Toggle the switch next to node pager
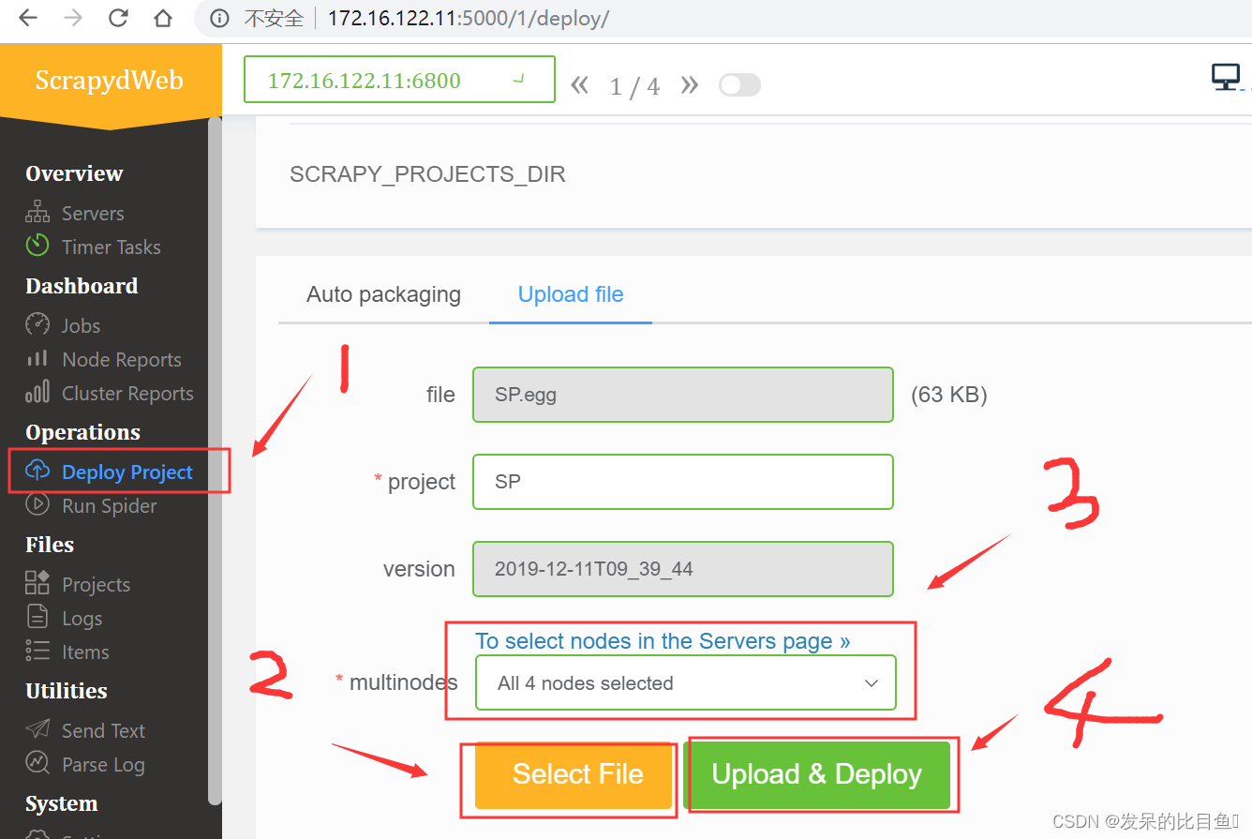Image resolution: width=1252 pixels, height=839 pixels. pos(739,85)
